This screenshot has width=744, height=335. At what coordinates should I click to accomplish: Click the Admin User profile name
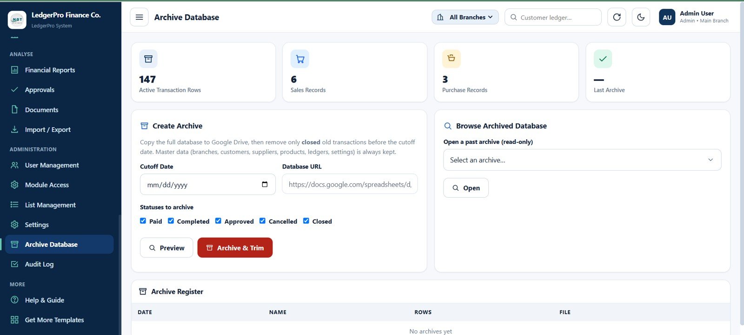697,13
